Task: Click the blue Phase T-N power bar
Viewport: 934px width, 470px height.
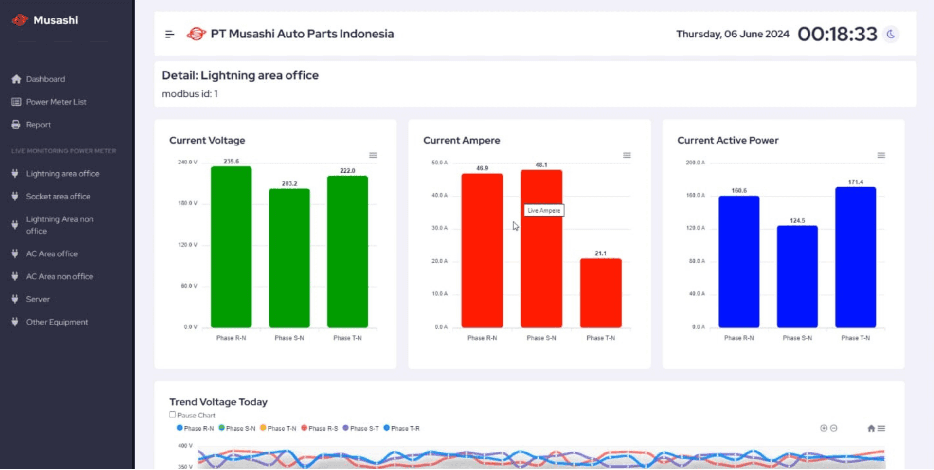Action: click(x=856, y=257)
